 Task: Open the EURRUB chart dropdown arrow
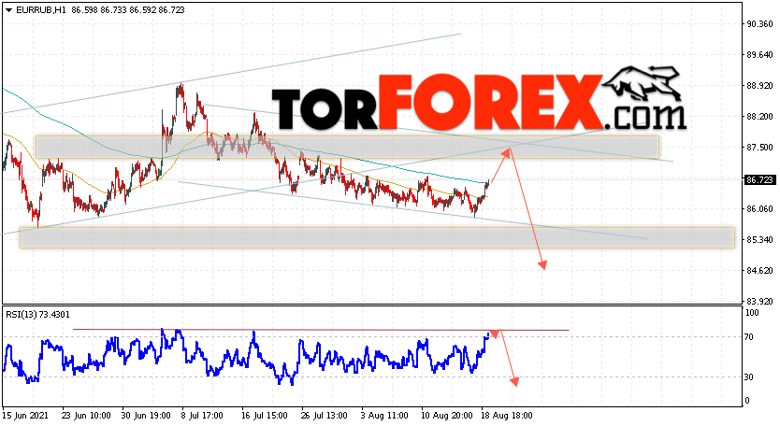point(8,10)
